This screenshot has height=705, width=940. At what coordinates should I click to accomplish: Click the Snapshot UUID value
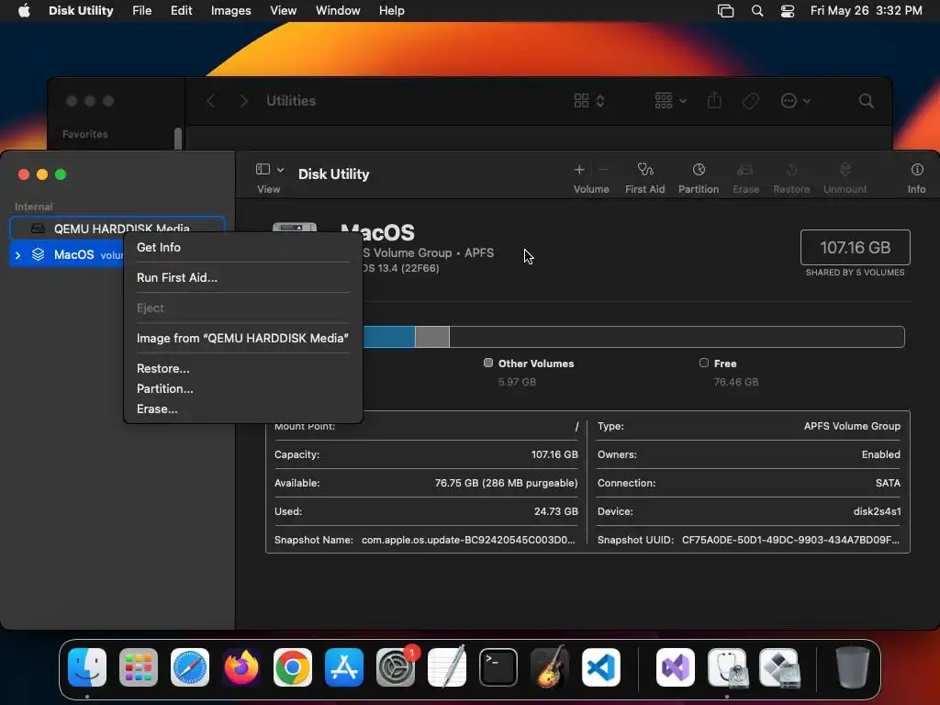[x=790, y=540]
